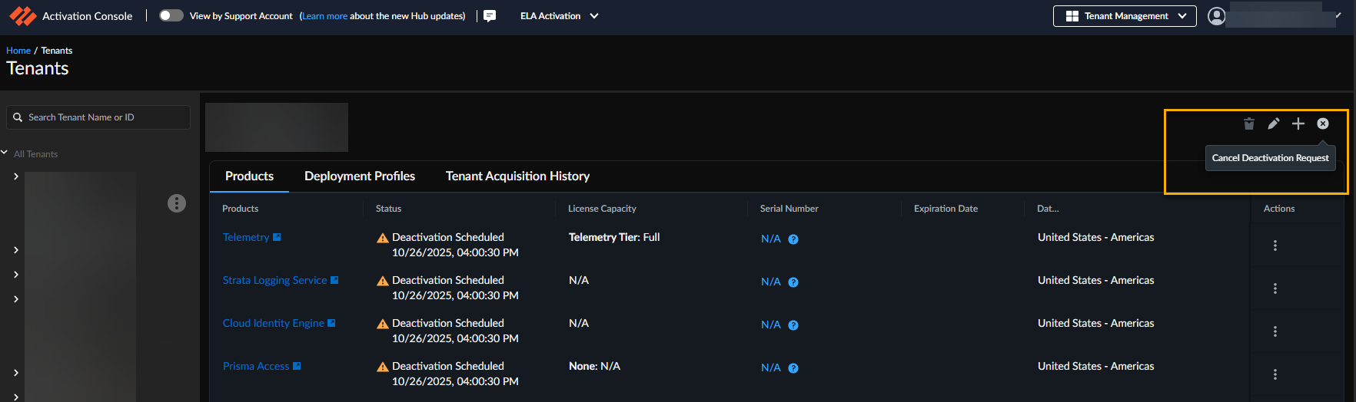The image size is (1356, 402).
Task: Collapse the All Tenants tree
Action: (x=5, y=153)
